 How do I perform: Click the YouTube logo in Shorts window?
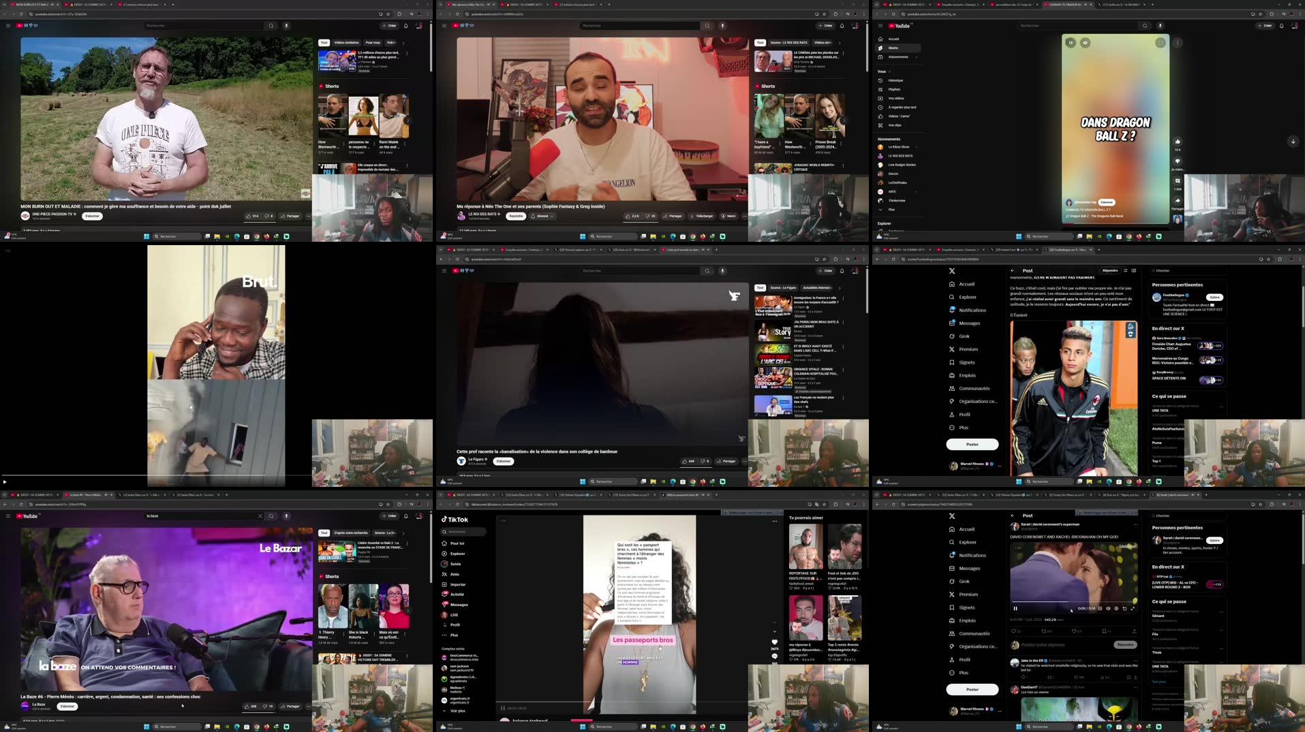pos(900,26)
